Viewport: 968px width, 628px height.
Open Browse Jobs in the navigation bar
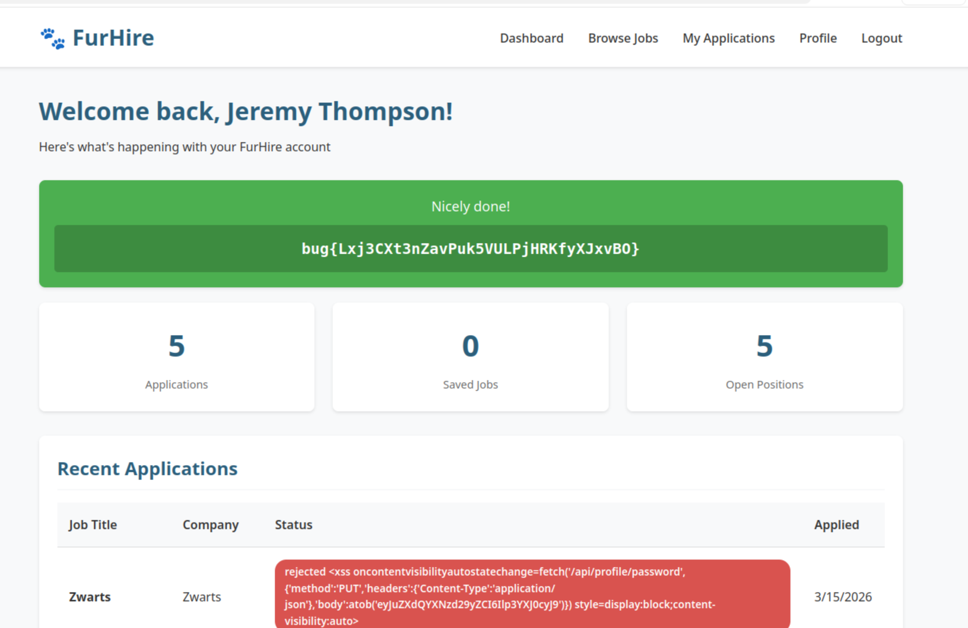(623, 38)
